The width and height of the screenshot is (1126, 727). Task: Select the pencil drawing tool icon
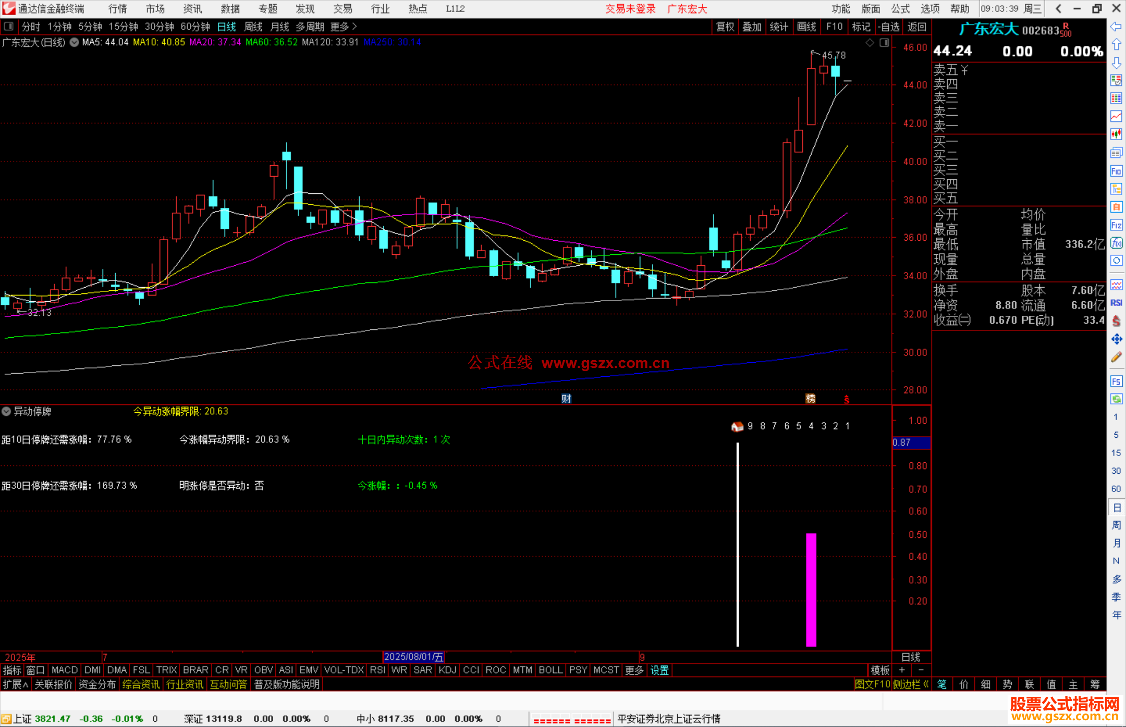tap(1116, 358)
